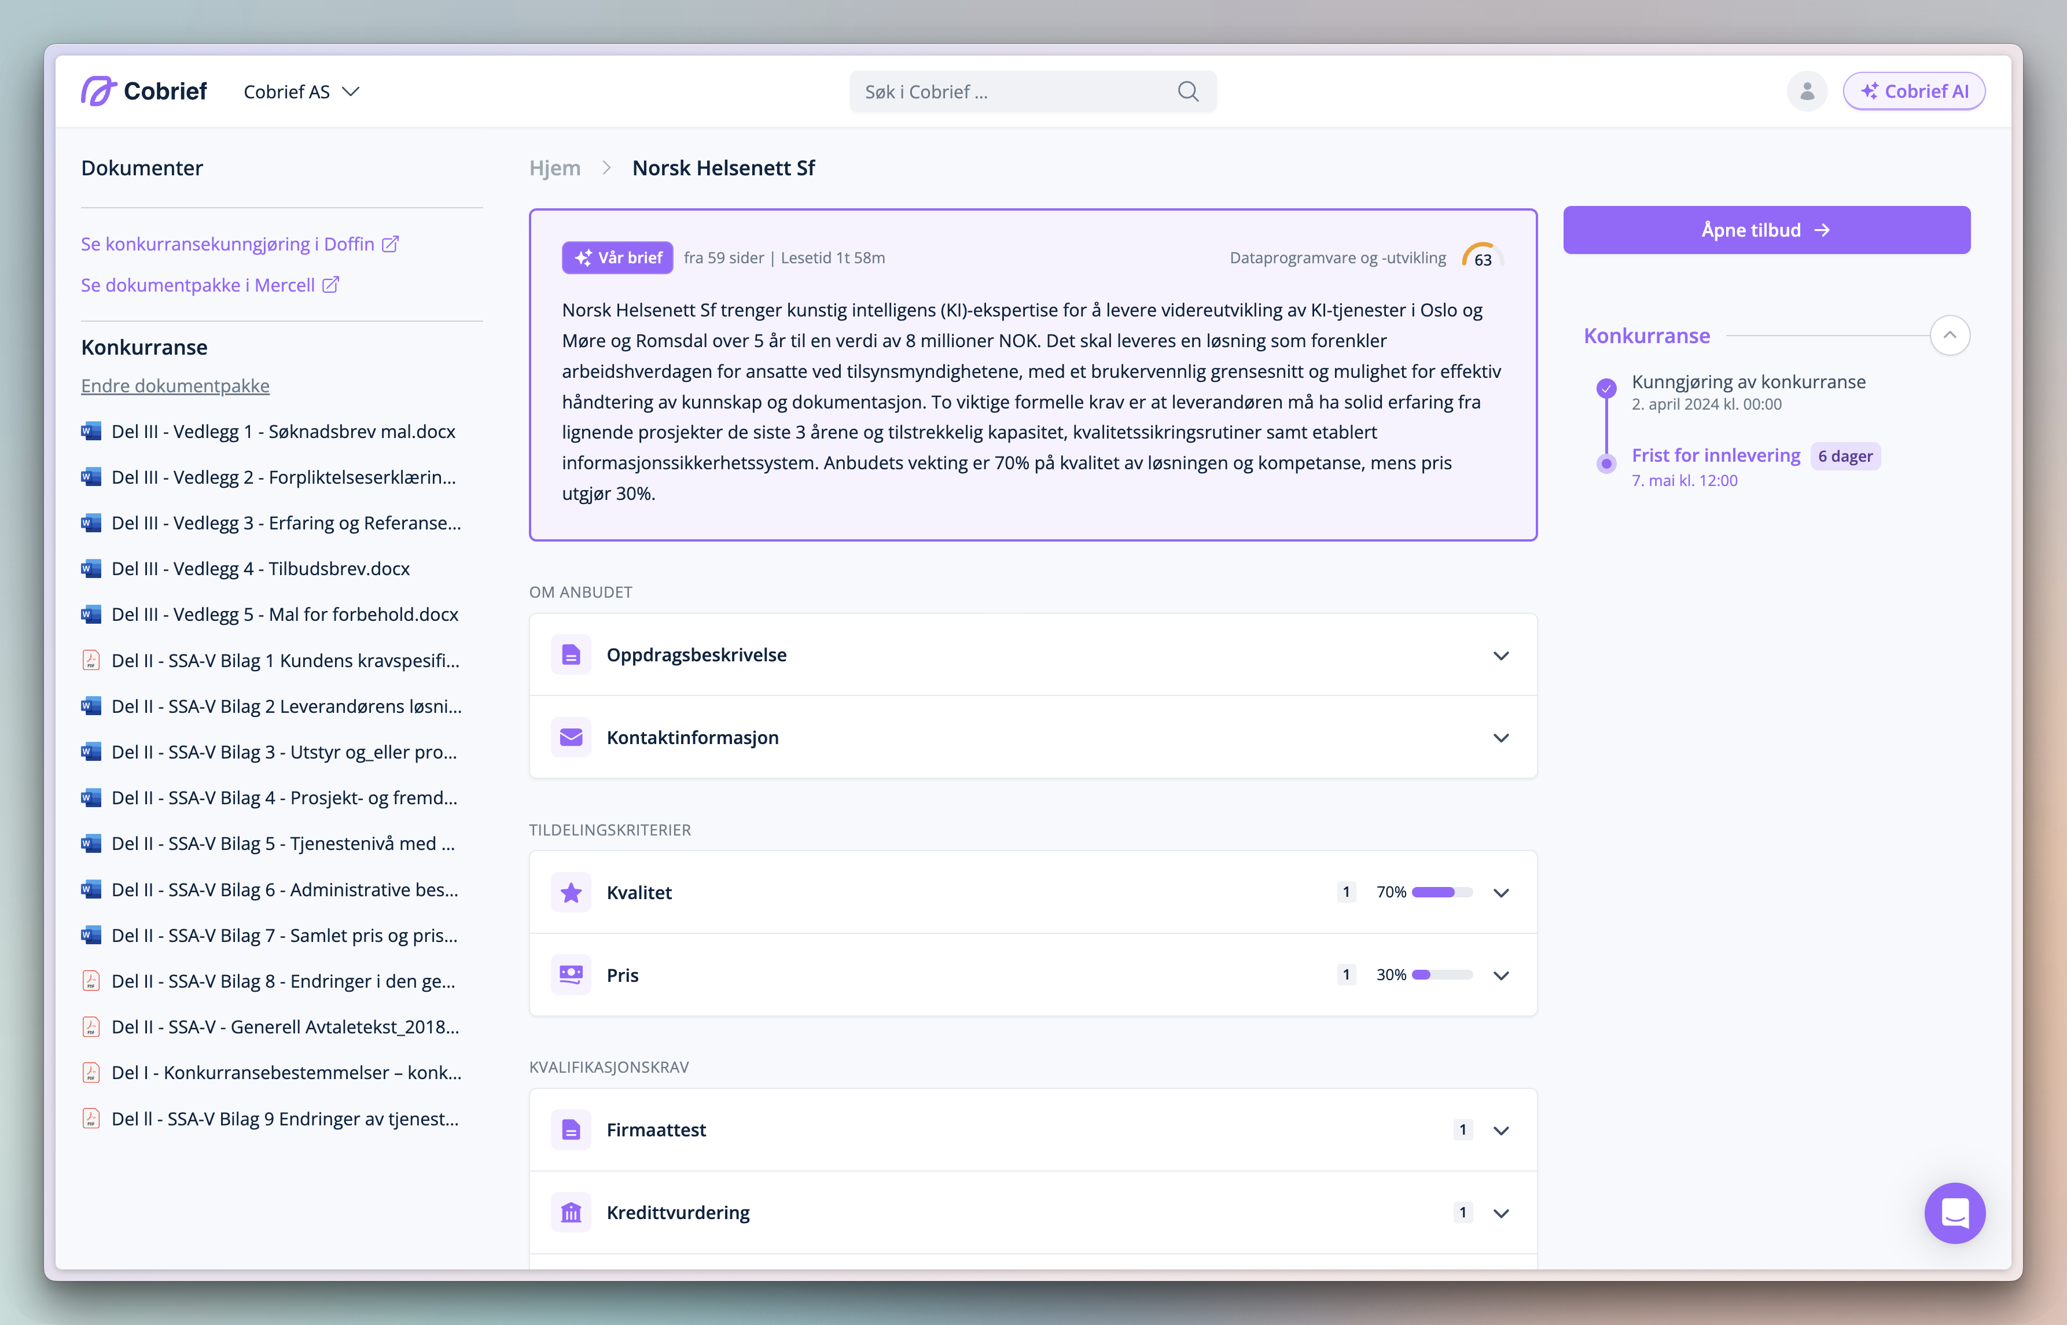The height and width of the screenshot is (1325, 2067).
Task: Click the Åpne tilbud button
Action: coord(1766,231)
